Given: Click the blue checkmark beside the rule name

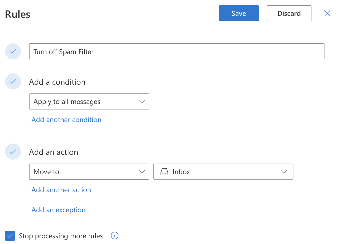Looking at the screenshot, I should pos(13,51).
